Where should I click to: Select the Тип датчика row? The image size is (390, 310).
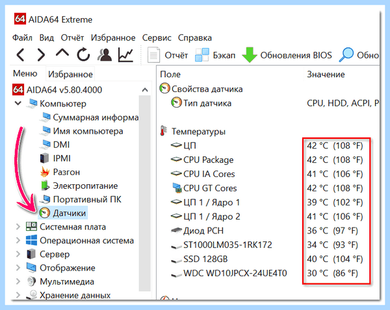point(275,103)
